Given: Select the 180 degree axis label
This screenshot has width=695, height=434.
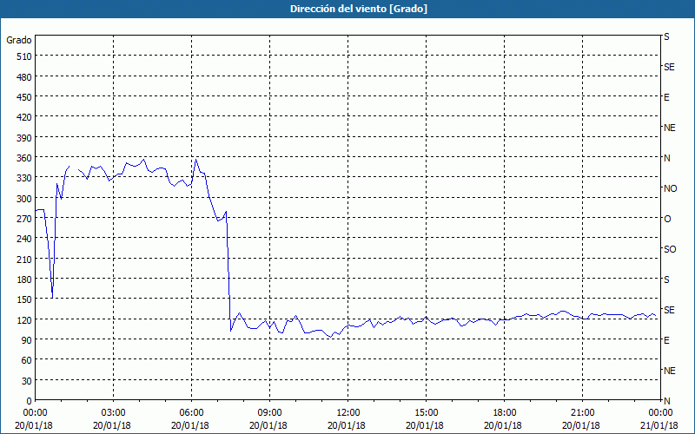Looking at the screenshot, I should (x=24, y=279).
